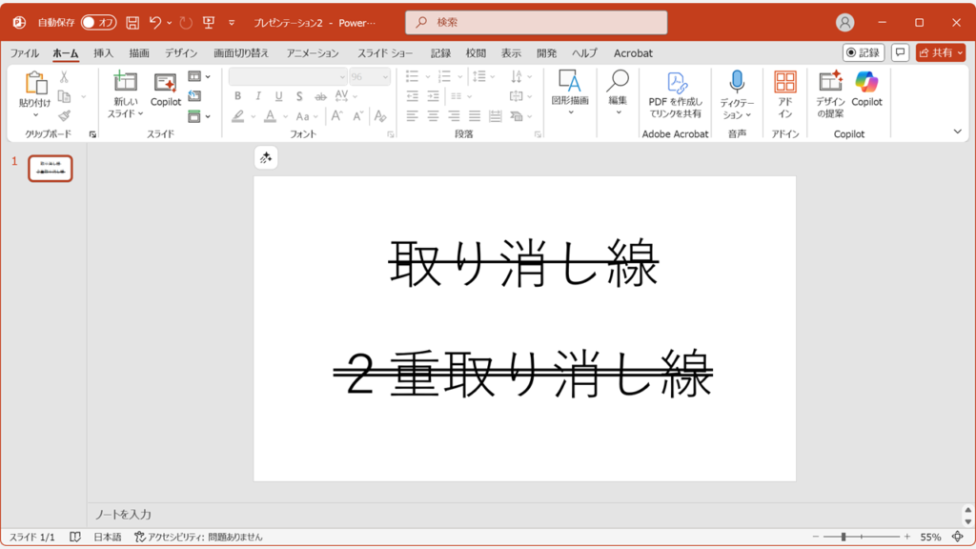Viewport: 976px width, 549px height.
Task: Click the Undo arrow icon
Action: click(x=155, y=22)
